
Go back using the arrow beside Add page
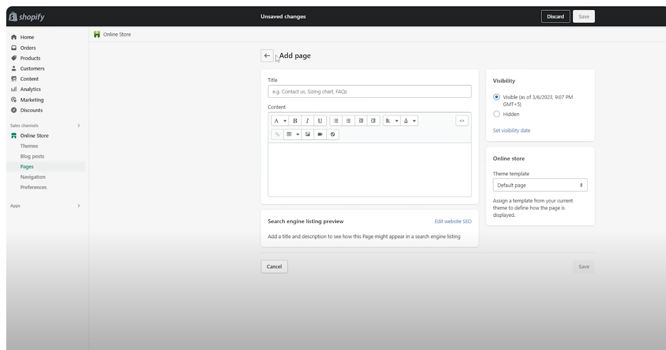(x=267, y=56)
